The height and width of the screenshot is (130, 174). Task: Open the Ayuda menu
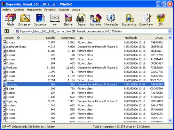coord(76,10)
